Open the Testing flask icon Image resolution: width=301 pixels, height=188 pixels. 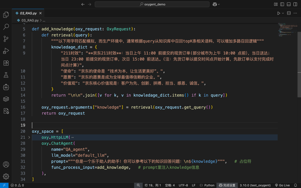[x=6, y=75]
